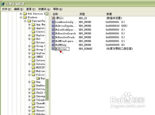This screenshot has height=115, width=155.
Task: Click the NoSMConfigure... DWORD value icon
Action: 53,41
